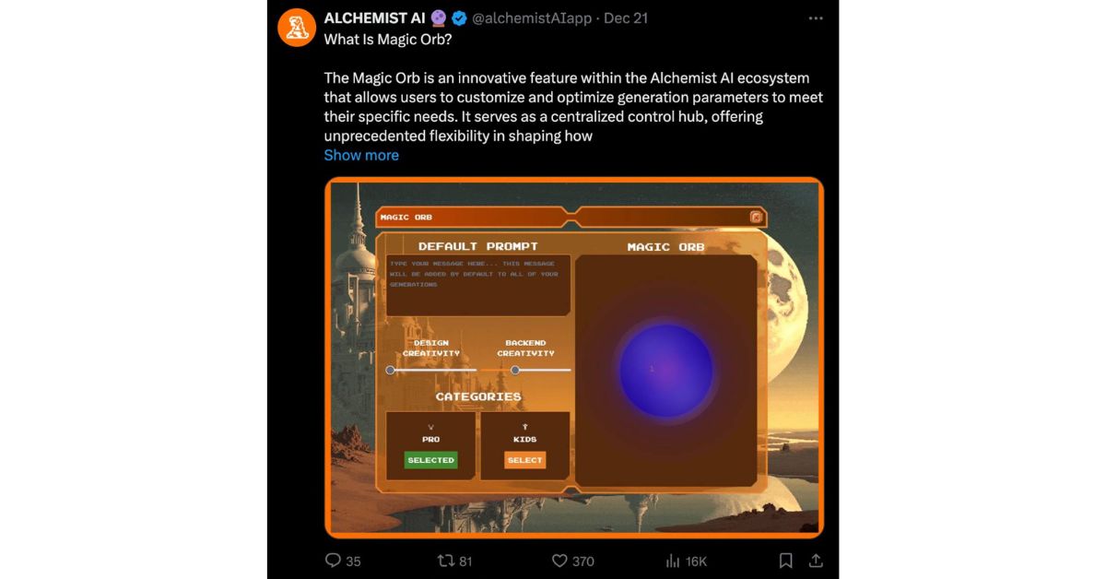Toggle the PRO category SELECTED button

point(430,459)
